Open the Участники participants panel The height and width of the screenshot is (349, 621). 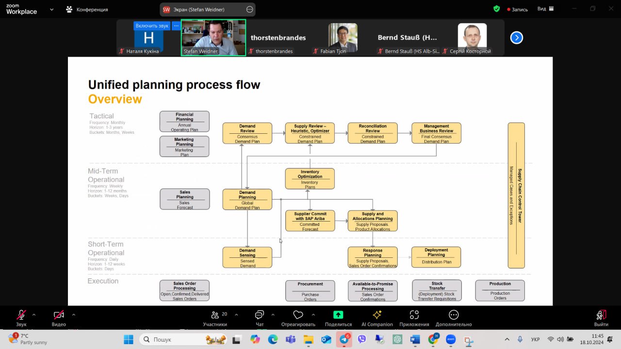coord(215,318)
